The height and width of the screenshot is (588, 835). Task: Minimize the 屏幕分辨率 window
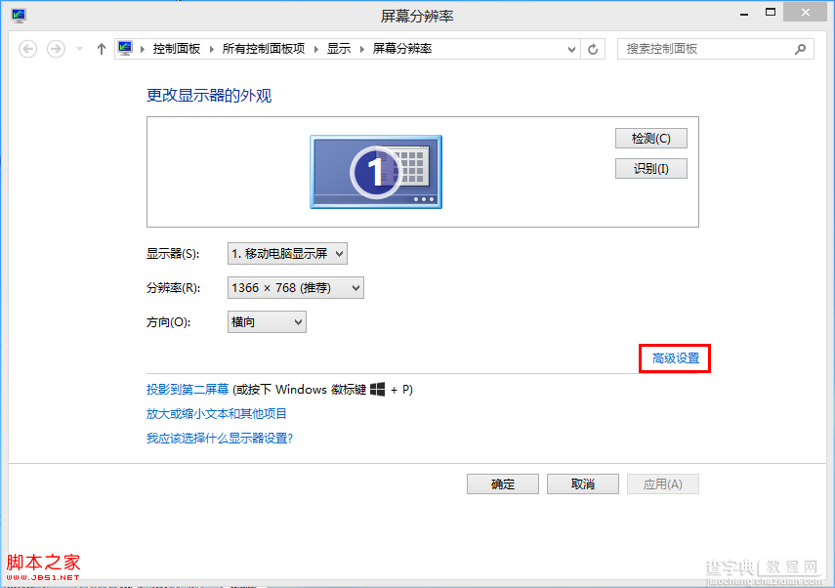tap(744, 13)
